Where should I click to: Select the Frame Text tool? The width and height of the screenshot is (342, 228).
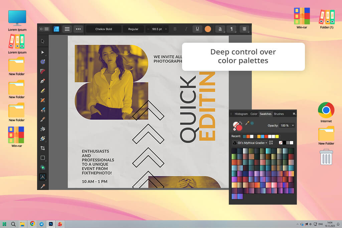click(x=43, y=177)
